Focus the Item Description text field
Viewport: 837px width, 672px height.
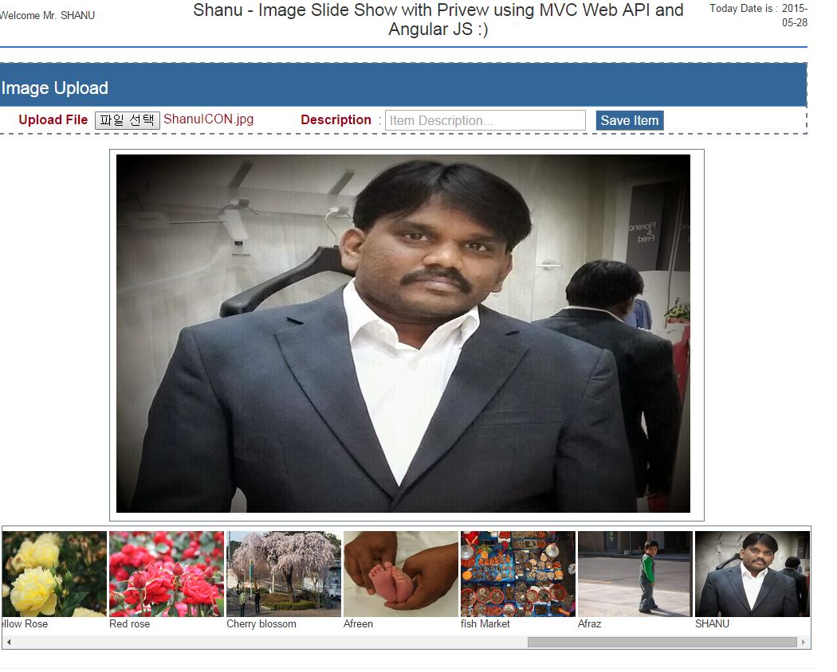tap(485, 120)
